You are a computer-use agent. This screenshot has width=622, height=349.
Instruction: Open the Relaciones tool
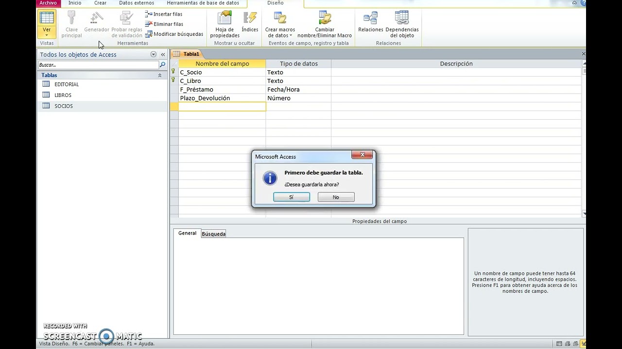371,22
